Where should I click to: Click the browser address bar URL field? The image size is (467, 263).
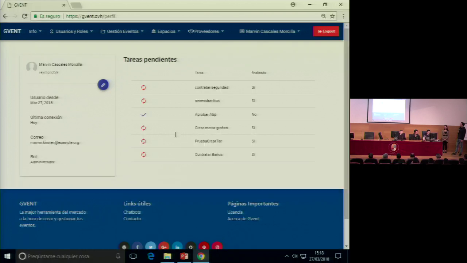(182, 16)
